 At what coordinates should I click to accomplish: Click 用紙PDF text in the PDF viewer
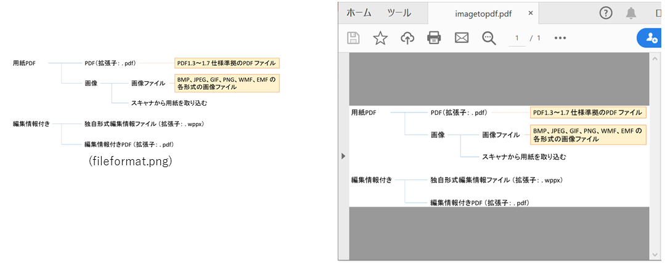[x=364, y=112]
